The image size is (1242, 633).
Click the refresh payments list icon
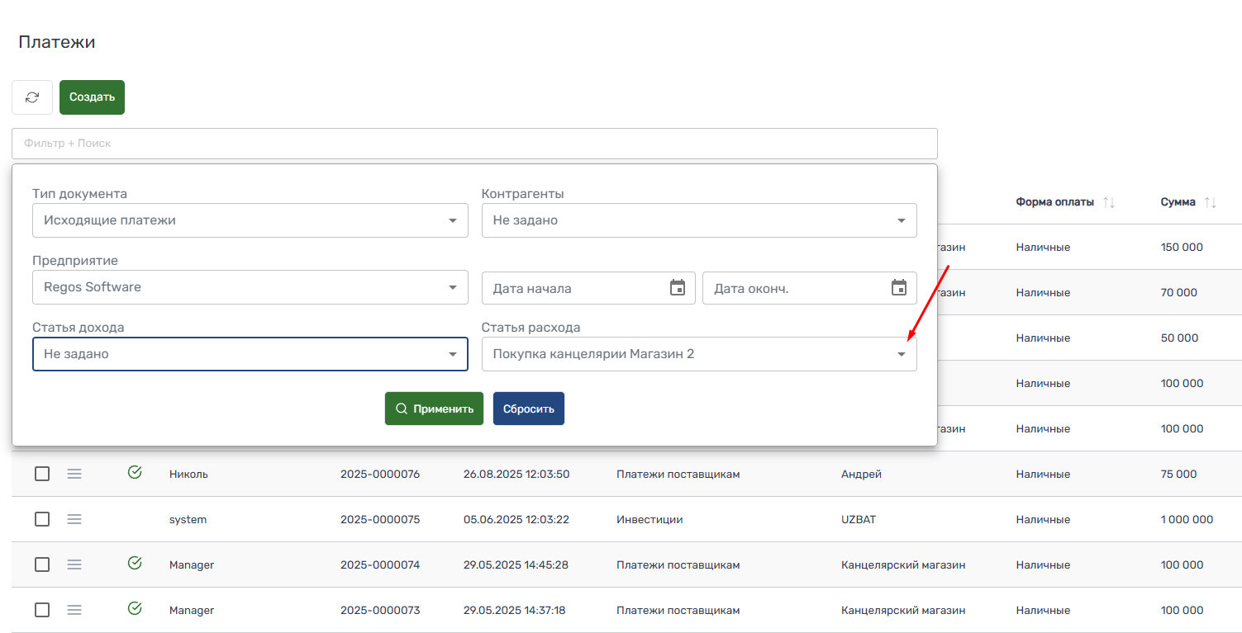(32, 97)
